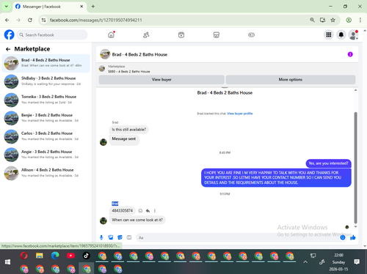View site information icon in address bar
The image size is (367, 274).
[44, 20]
